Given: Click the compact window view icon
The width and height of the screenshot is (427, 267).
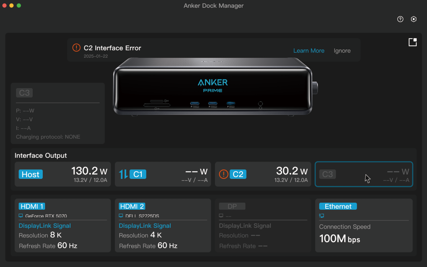Looking at the screenshot, I should click(x=412, y=42).
